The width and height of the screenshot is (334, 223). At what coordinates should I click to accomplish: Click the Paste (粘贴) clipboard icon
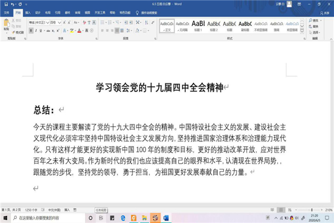[x=6, y=24]
